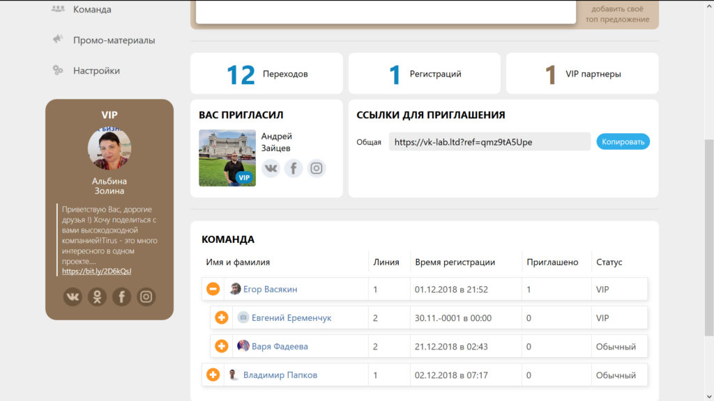Expand Варя Фадеева's team branch
714x401 pixels.
pyautogui.click(x=221, y=347)
